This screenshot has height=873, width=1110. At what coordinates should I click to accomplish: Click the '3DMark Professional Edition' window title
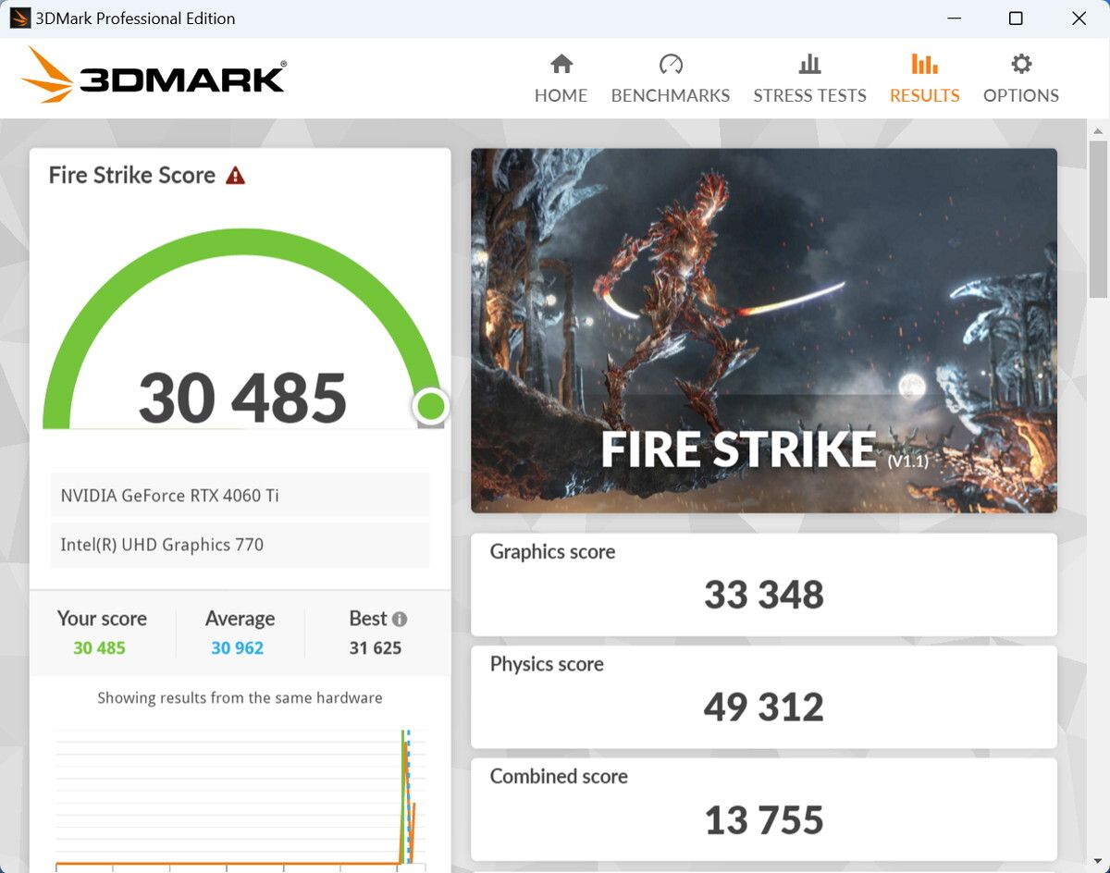tap(135, 18)
